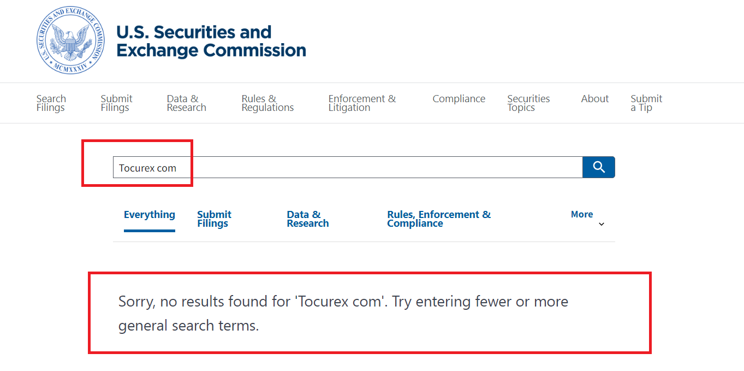Open the Search Filings menu
This screenshot has width=744, height=371.
(x=51, y=103)
